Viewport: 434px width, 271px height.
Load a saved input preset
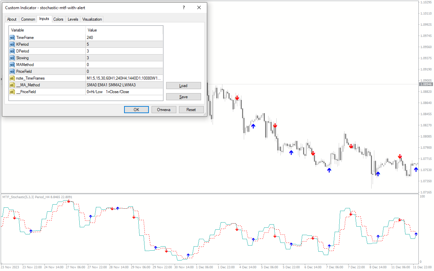click(183, 86)
